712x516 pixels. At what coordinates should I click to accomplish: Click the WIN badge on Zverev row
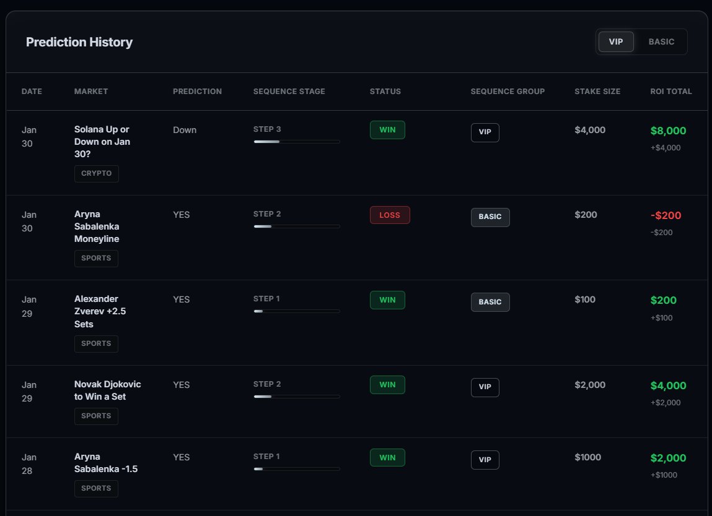tap(387, 299)
